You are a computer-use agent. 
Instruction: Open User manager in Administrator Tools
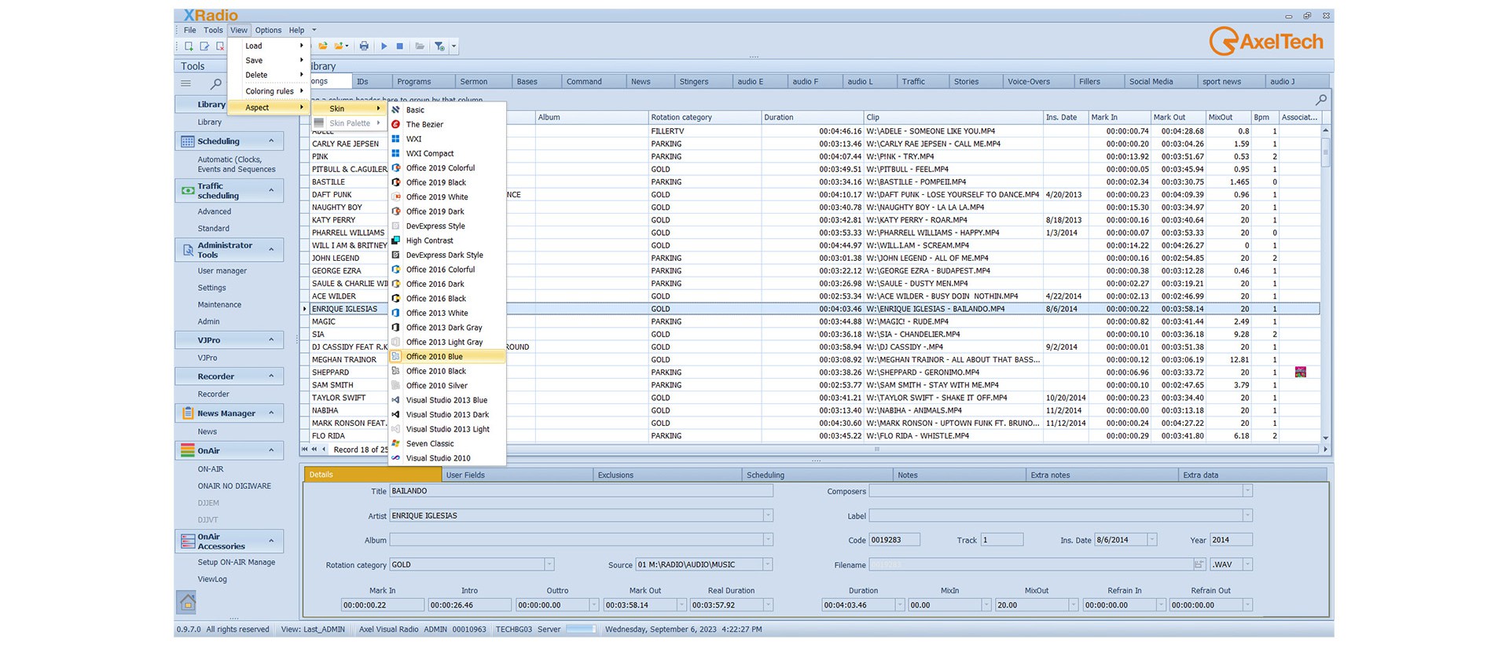(x=222, y=271)
